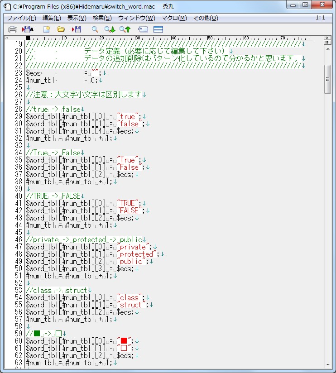
Task: Click the double-chevron >> at ruler left
Action: click(x=7, y=38)
